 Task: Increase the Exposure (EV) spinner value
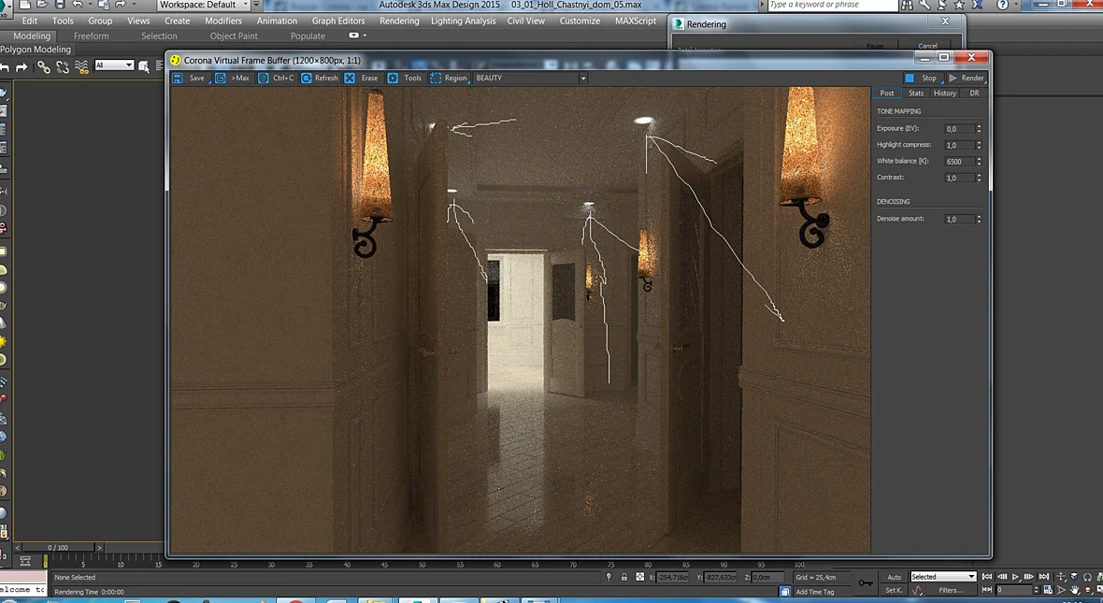pyautogui.click(x=979, y=126)
